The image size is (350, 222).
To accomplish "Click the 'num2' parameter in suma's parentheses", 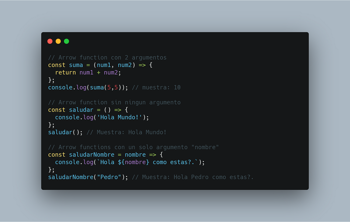I will click(125, 65).
